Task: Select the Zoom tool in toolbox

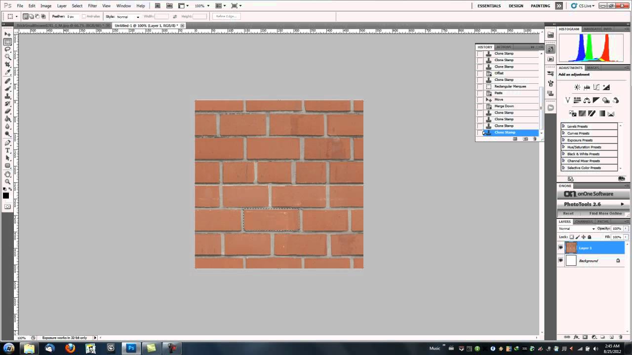Action: [x=7, y=181]
